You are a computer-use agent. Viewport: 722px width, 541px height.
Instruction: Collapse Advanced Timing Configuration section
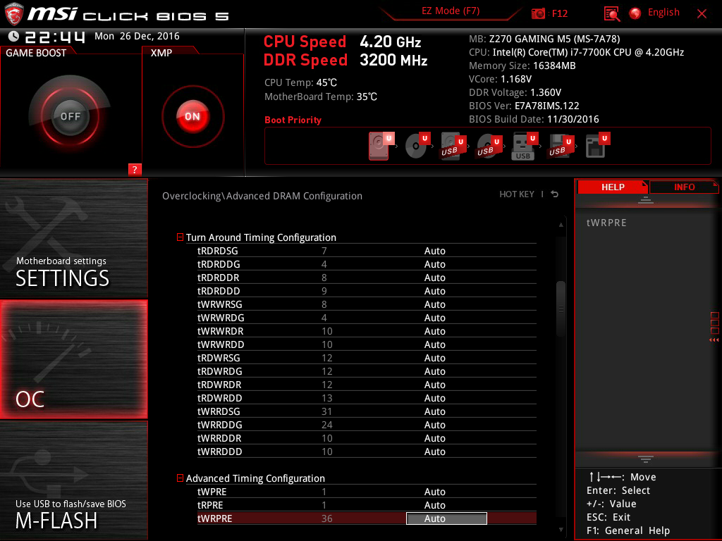(x=180, y=478)
